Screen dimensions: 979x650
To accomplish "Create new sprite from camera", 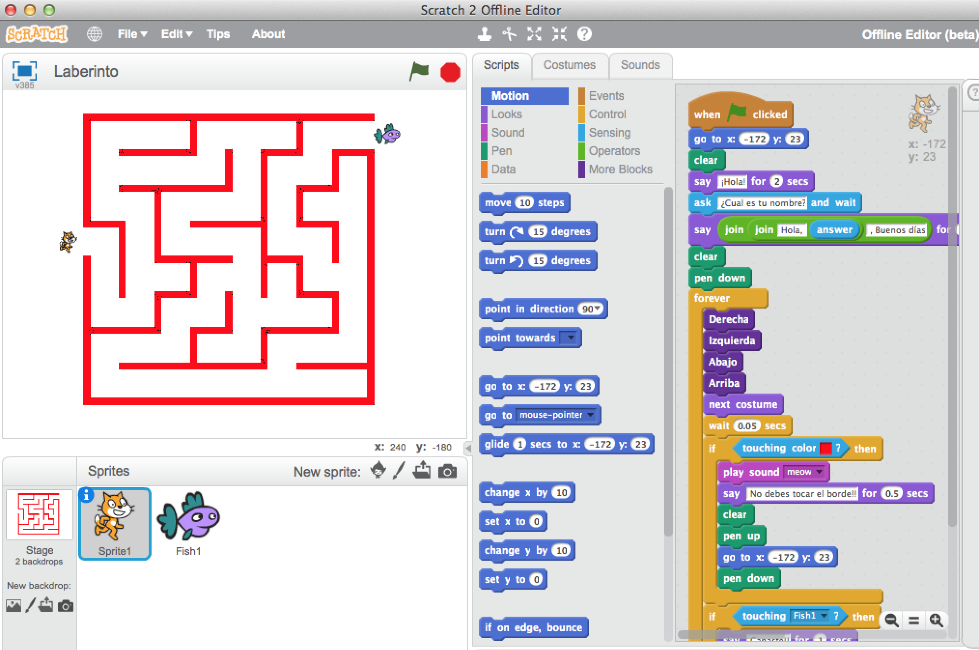I will (x=448, y=471).
